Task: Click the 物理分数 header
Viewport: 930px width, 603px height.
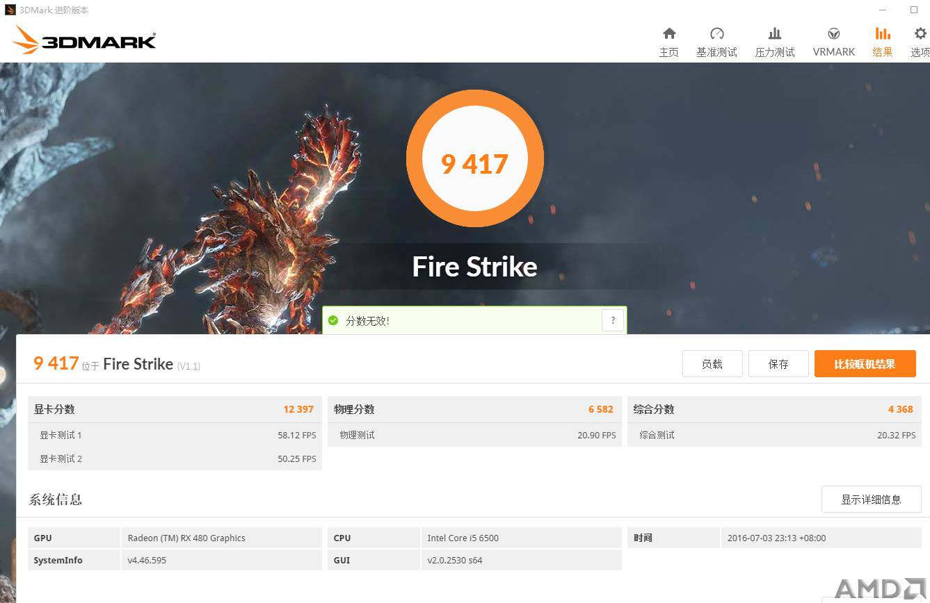Action: click(x=354, y=409)
